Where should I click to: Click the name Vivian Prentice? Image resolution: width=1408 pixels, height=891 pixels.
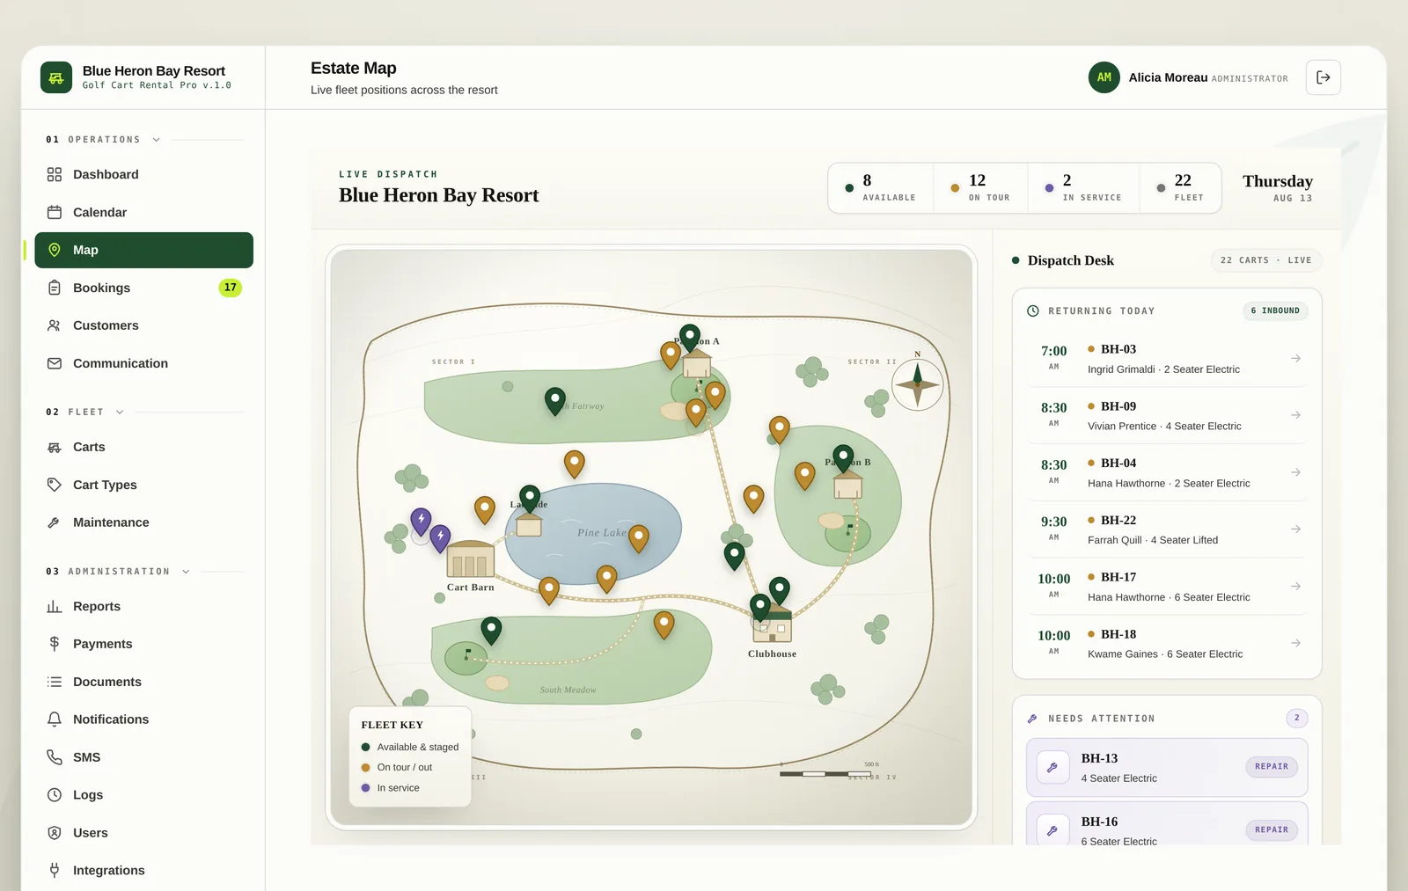1122,426
